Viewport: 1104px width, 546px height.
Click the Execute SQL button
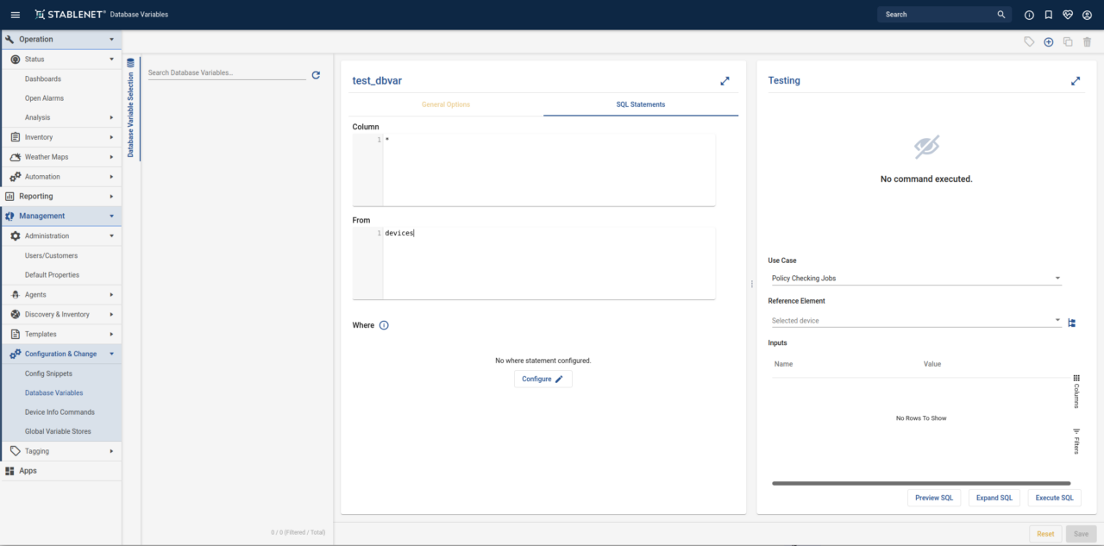(x=1054, y=498)
